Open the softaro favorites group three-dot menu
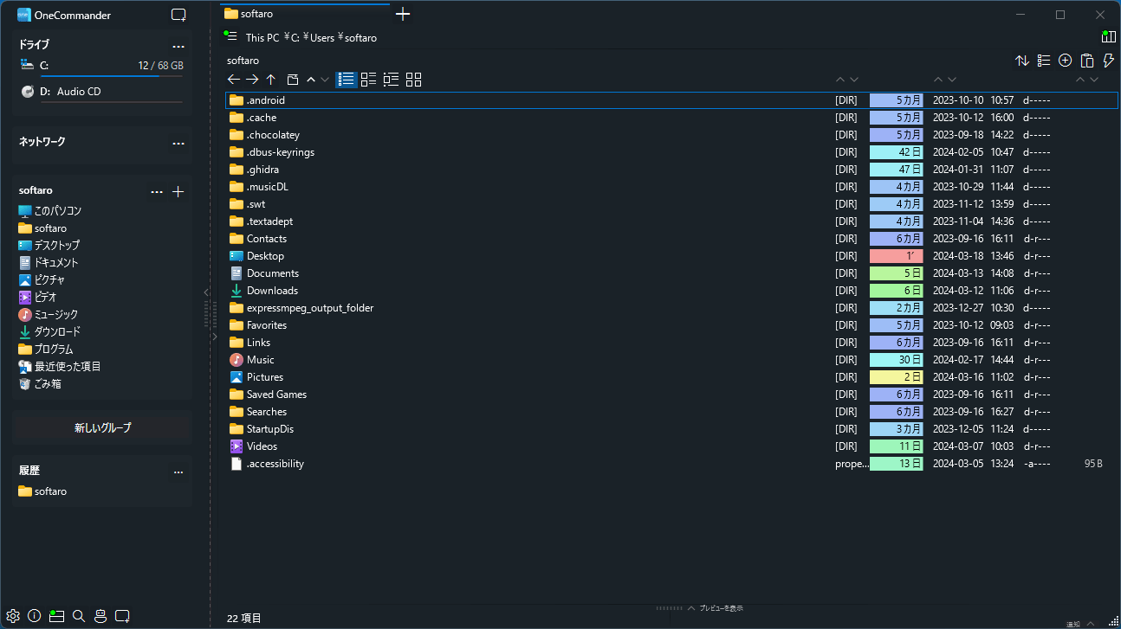Screen dimensions: 1121x629 pyautogui.click(x=157, y=192)
